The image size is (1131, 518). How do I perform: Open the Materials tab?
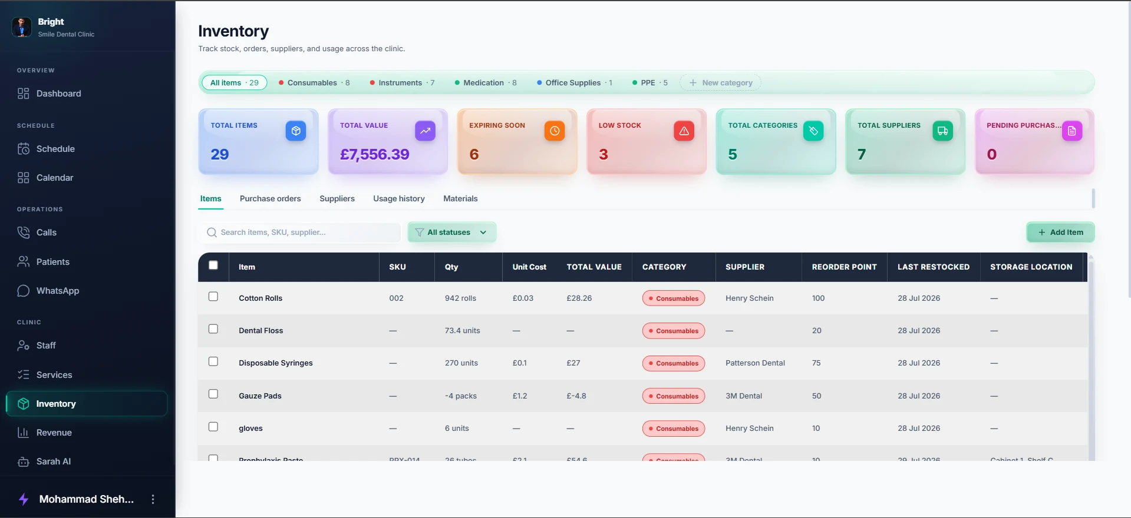tap(460, 199)
